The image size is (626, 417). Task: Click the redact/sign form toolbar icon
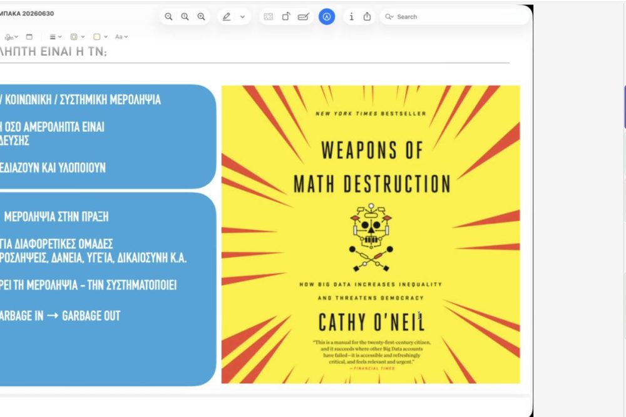[304, 17]
